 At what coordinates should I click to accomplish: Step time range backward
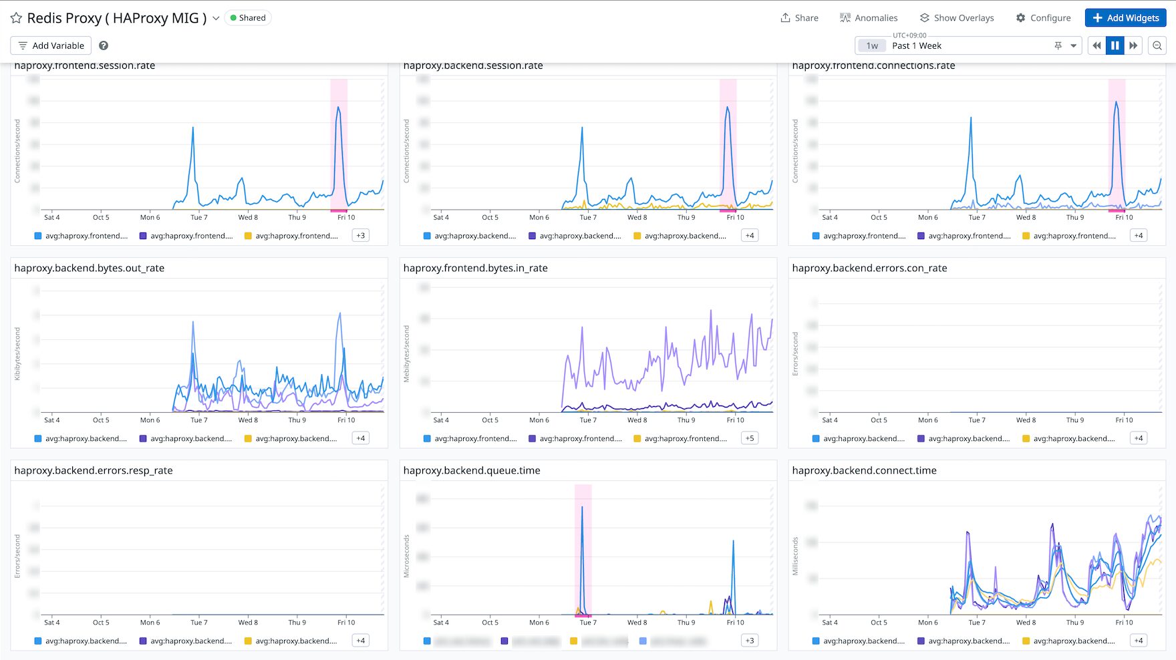pos(1096,45)
